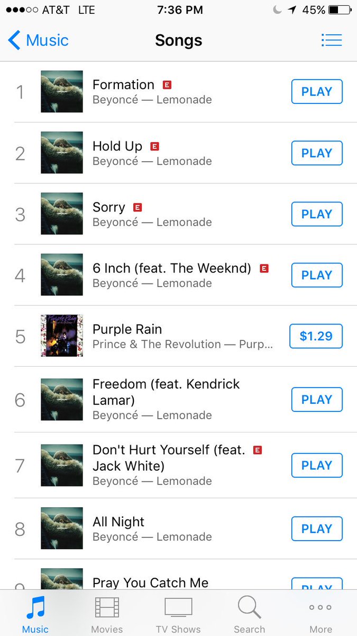The height and width of the screenshot is (636, 357).
Task: Play Freedom feat. Kendrick Lamar
Action: (317, 400)
